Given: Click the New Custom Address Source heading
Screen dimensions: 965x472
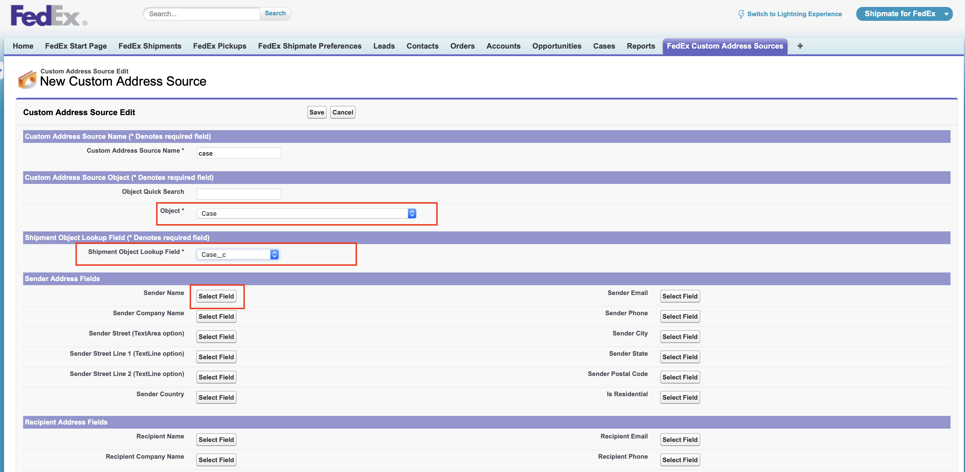Looking at the screenshot, I should tap(123, 81).
